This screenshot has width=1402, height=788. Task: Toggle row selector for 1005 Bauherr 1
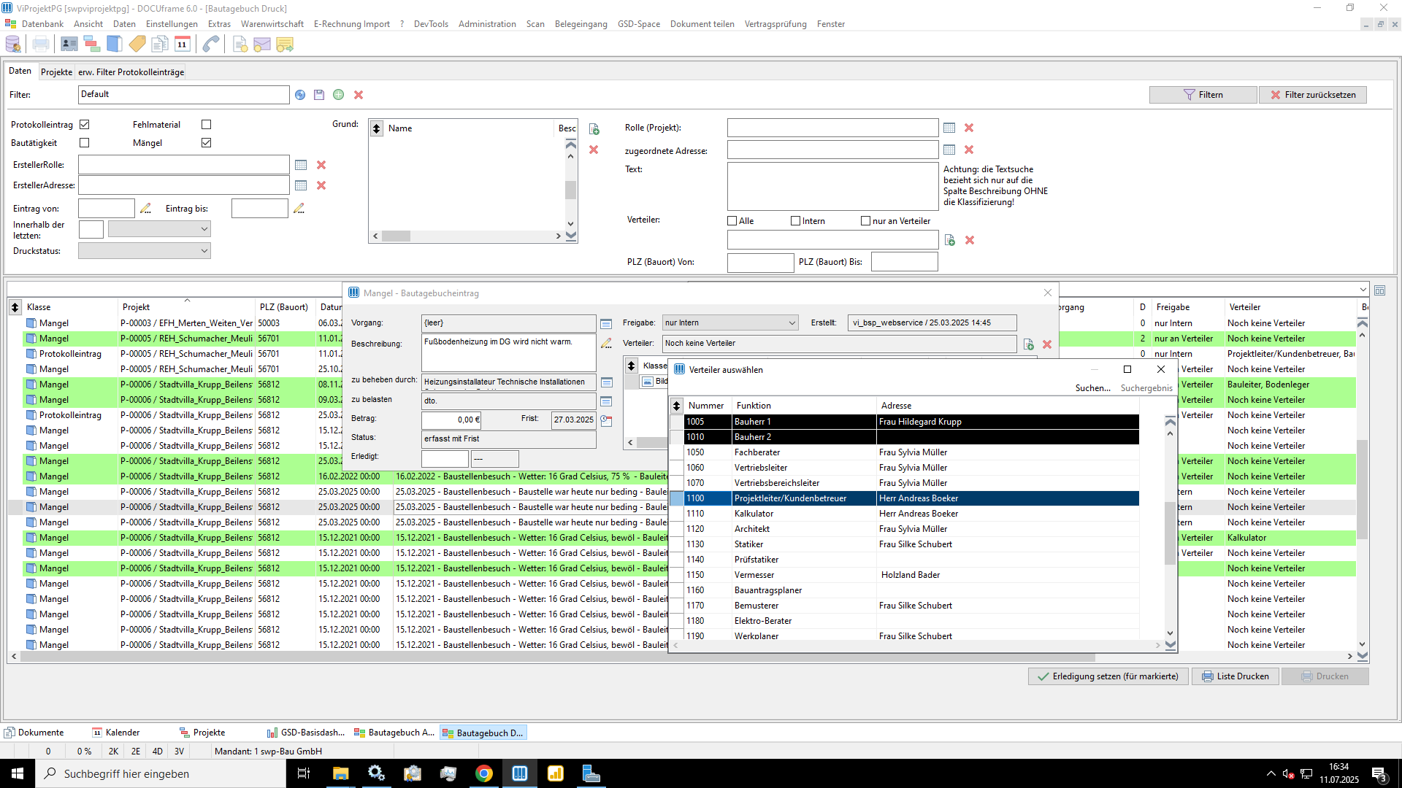(x=677, y=422)
